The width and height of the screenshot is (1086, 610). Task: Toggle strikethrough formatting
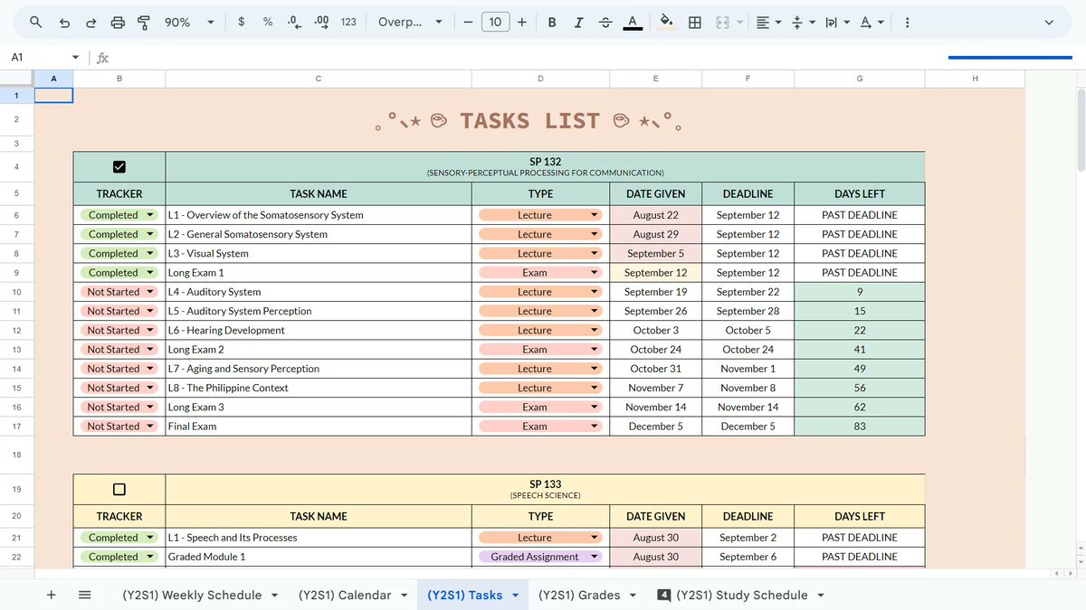click(605, 23)
